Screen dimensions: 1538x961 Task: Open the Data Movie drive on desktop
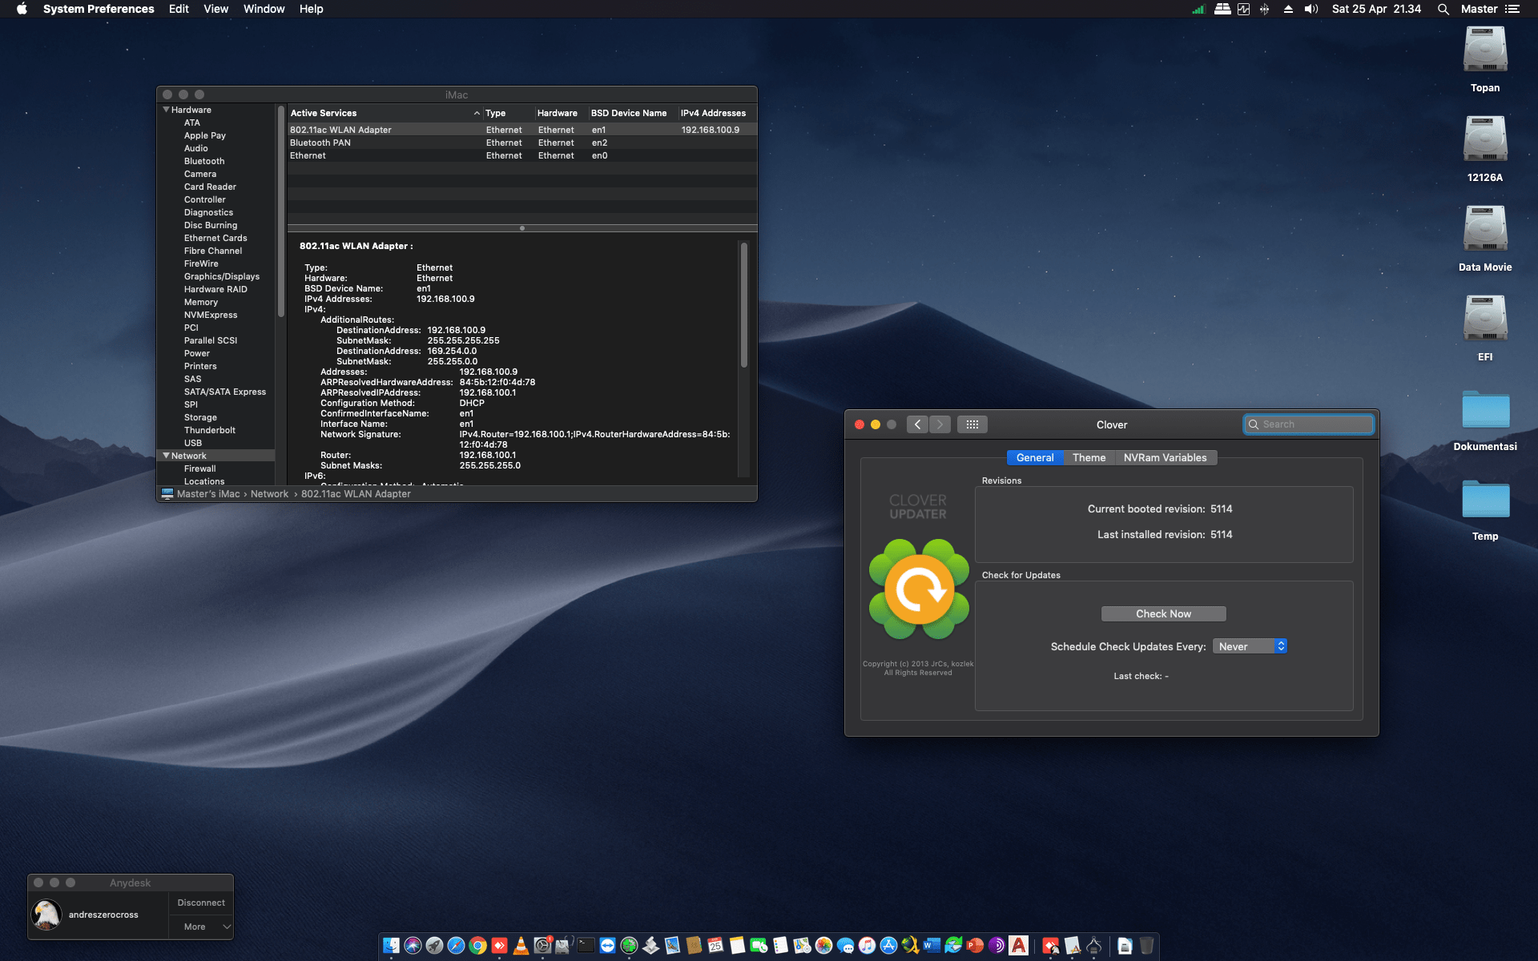pos(1485,230)
